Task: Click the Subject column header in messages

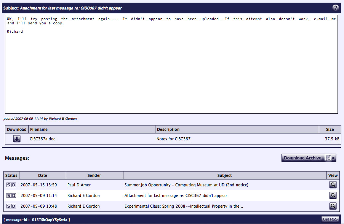Action: (224, 175)
